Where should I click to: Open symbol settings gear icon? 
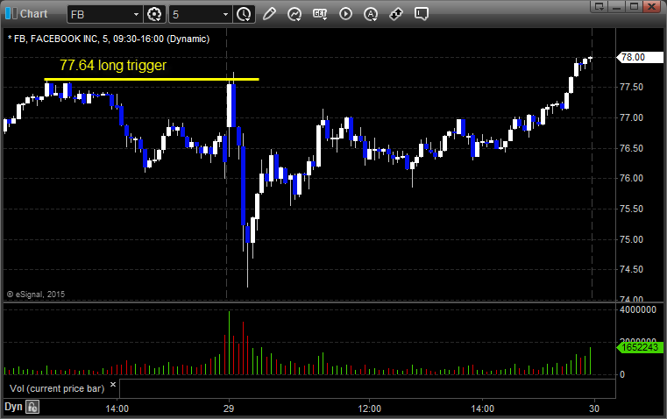[x=154, y=14]
